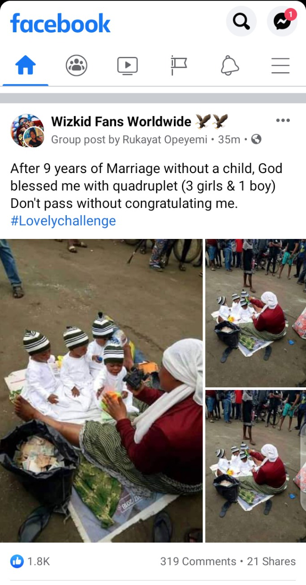Open the Wizkid Fans Worldwide group name
306x585 pixels.
[121, 121]
